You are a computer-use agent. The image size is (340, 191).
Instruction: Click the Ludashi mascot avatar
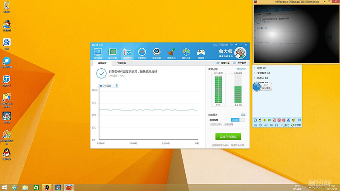point(240,53)
